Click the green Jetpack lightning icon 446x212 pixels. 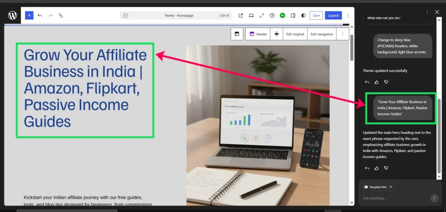283,15
